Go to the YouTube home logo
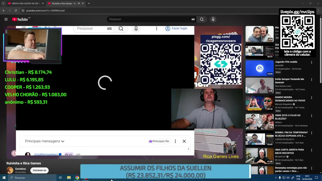 (x=20, y=19)
